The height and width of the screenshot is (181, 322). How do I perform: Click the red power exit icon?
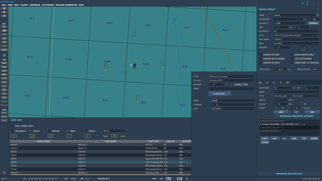click(x=4, y=173)
